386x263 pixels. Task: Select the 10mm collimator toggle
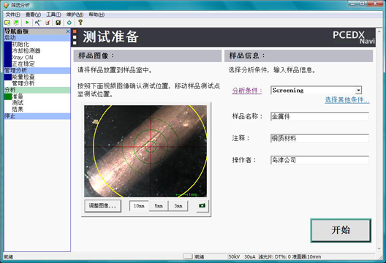(x=139, y=206)
